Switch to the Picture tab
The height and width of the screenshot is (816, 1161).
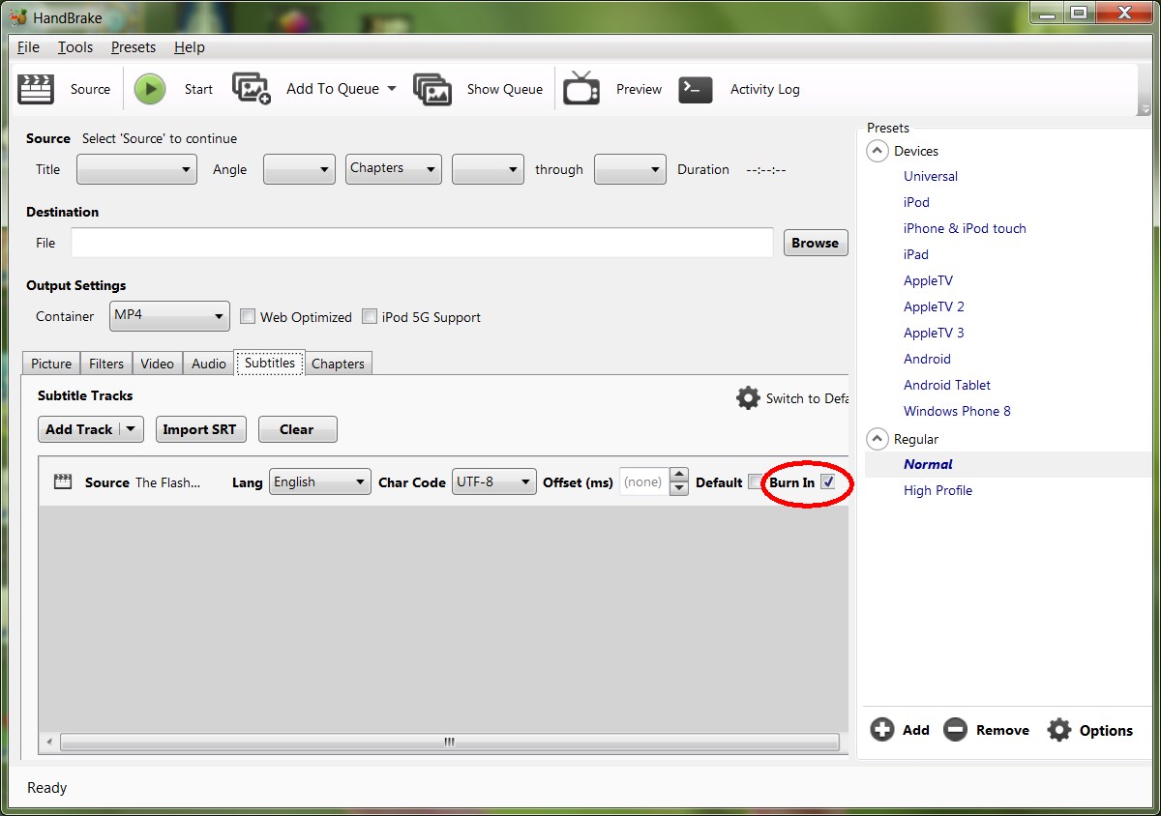click(x=51, y=364)
